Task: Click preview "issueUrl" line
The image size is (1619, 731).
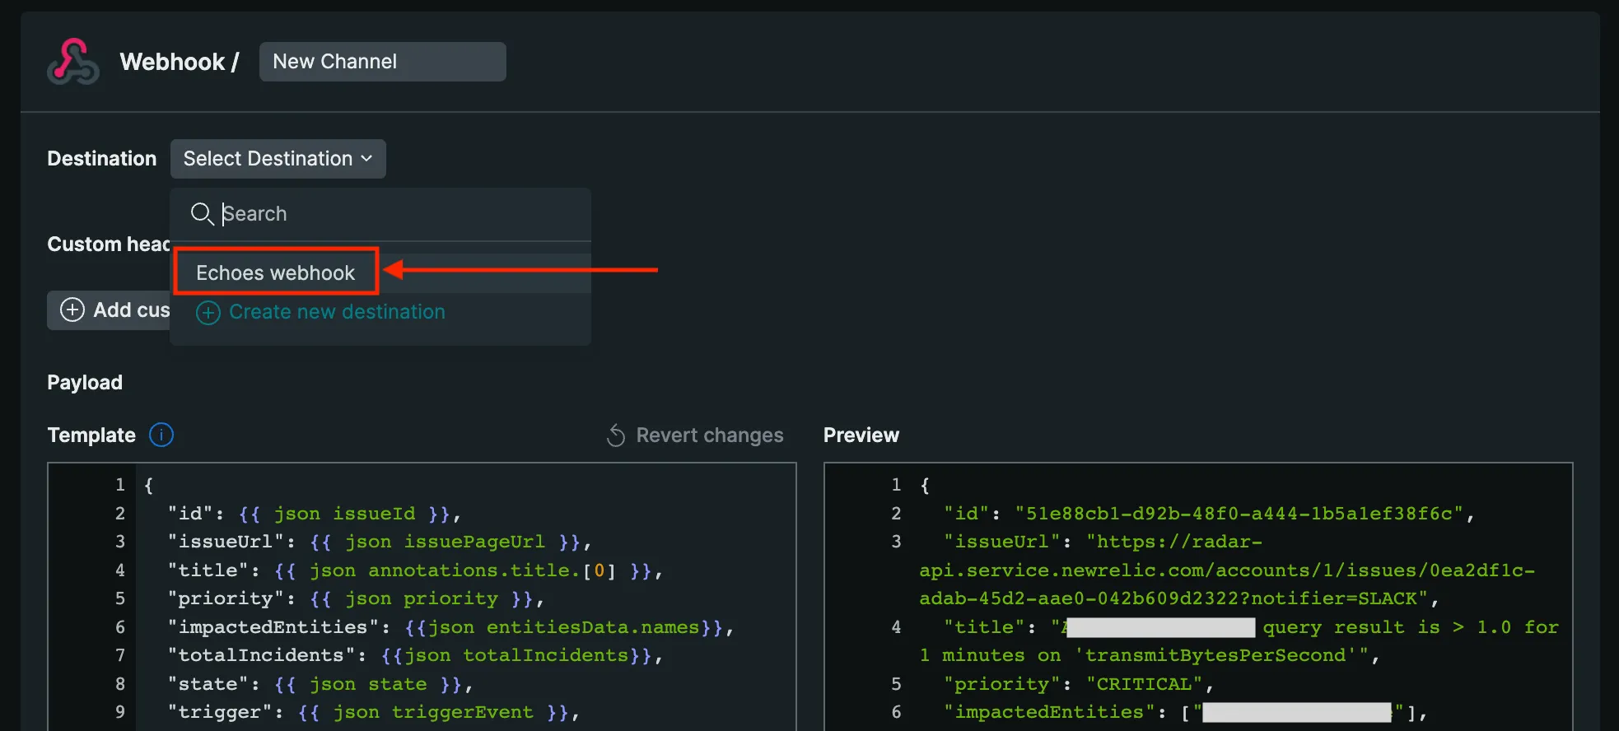Action: [1227, 570]
